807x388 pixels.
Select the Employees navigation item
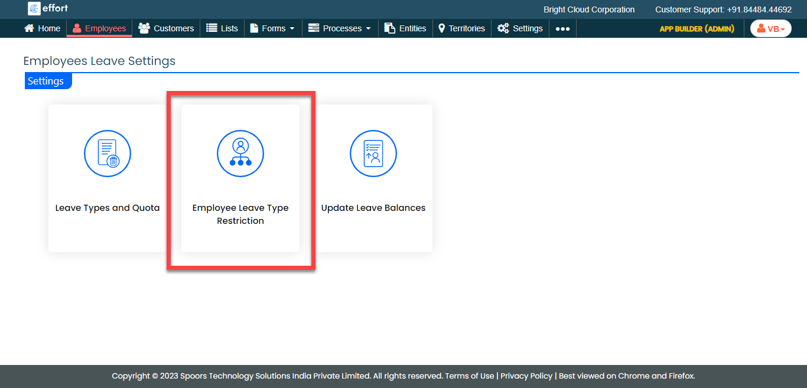(x=99, y=28)
